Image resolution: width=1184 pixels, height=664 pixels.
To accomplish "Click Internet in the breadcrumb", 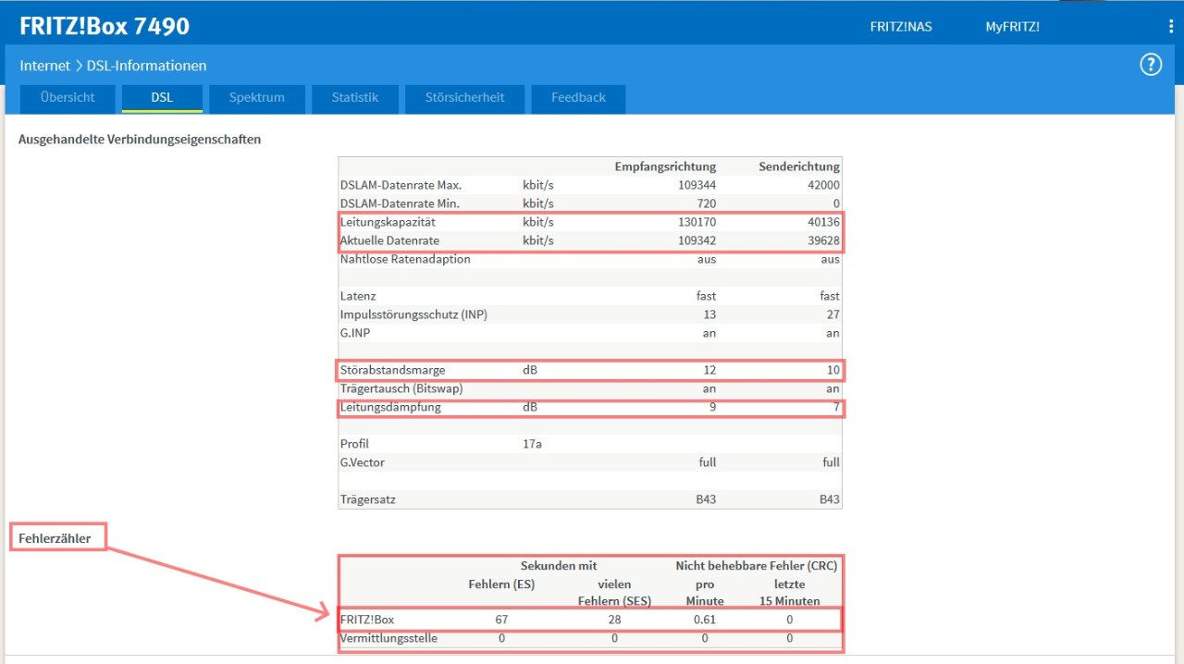I will pyautogui.click(x=44, y=66).
